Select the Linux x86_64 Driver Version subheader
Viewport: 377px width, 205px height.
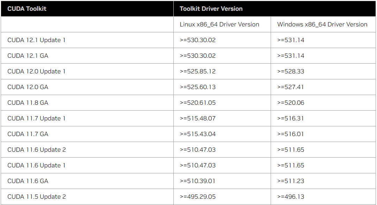pos(219,24)
